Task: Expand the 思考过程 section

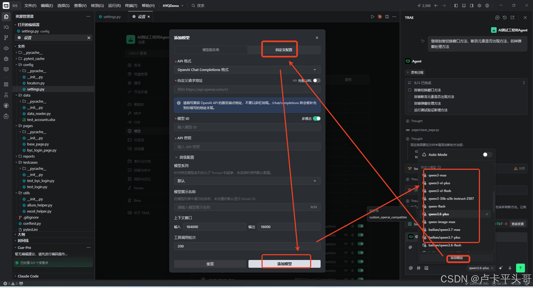Action: [415, 72]
